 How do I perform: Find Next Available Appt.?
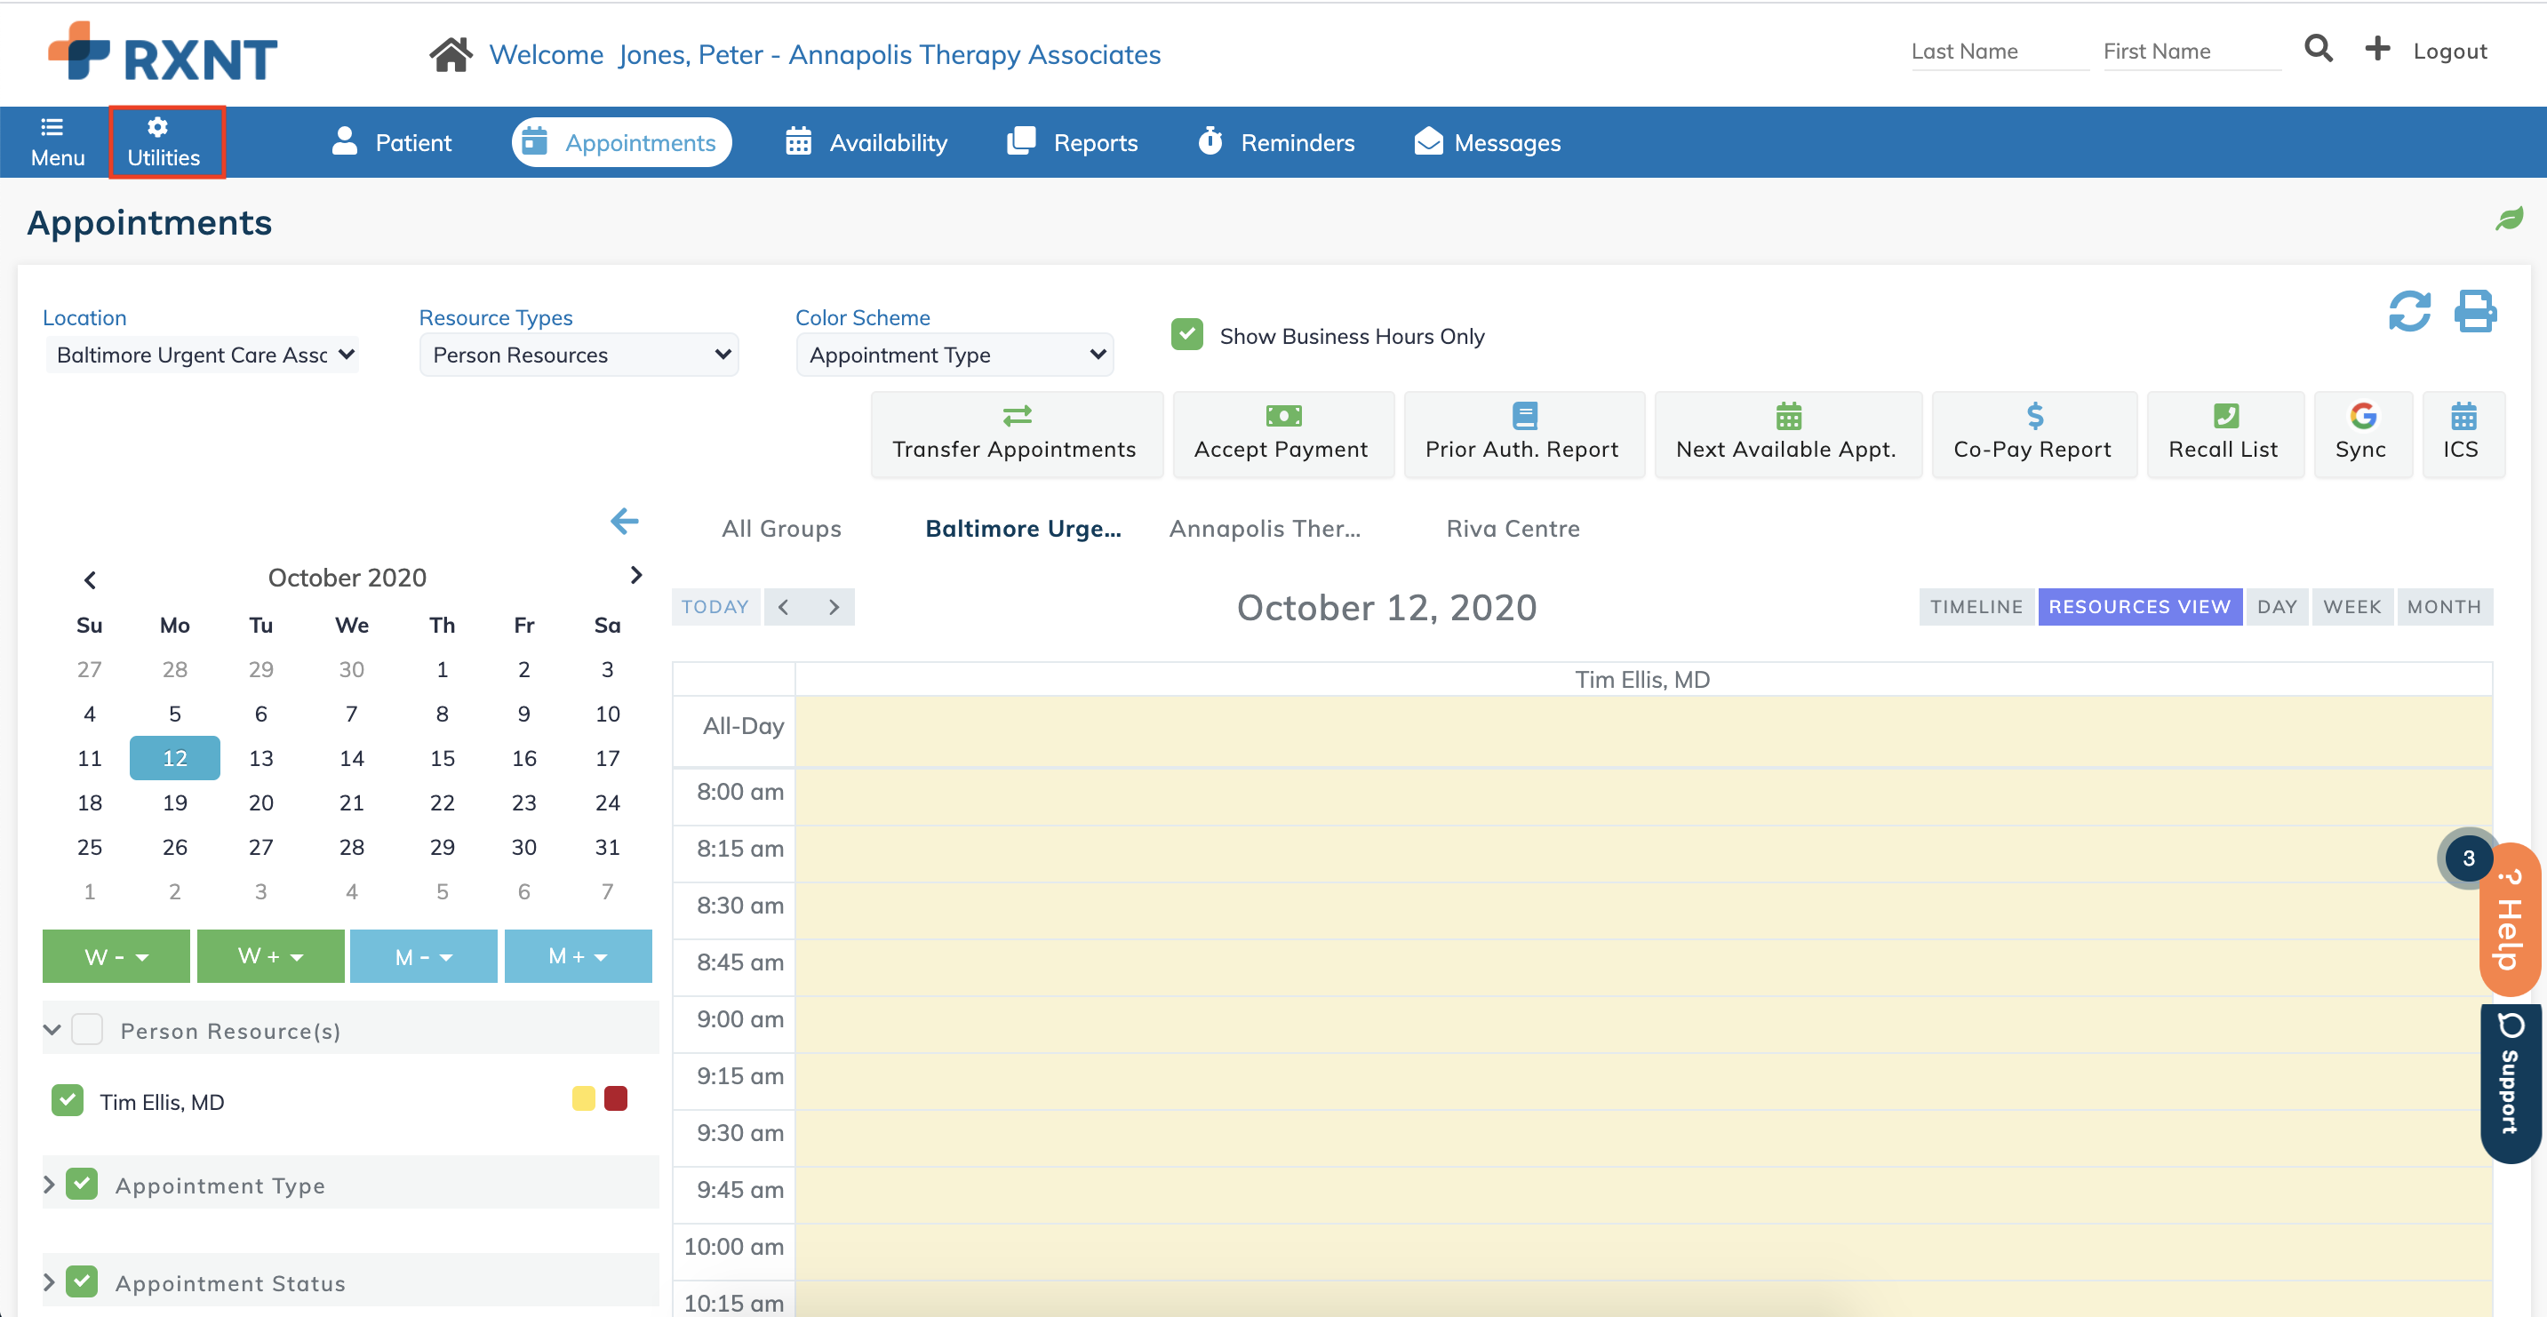click(x=1788, y=434)
